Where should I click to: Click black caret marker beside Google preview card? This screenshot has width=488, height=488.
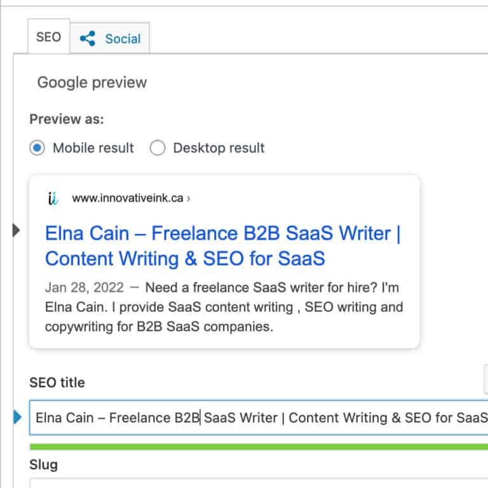tap(17, 231)
